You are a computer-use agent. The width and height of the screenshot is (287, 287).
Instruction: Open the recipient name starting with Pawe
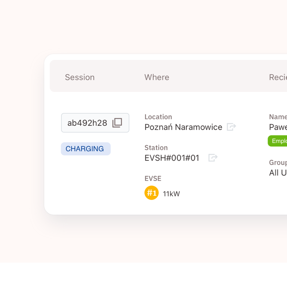[278, 127]
